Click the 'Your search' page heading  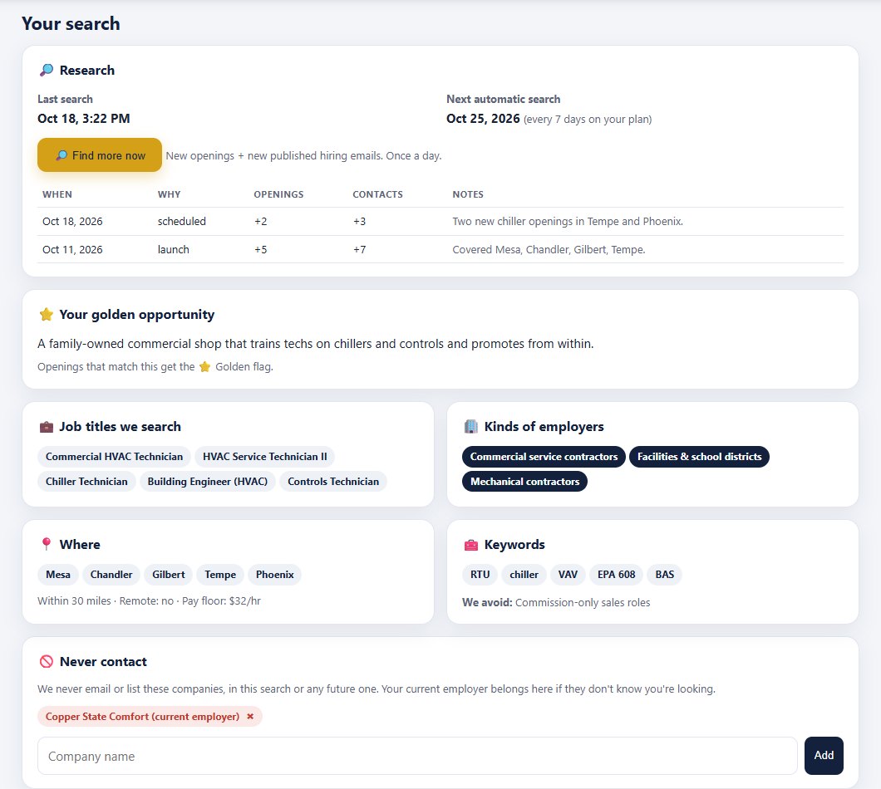pos(71,23)
